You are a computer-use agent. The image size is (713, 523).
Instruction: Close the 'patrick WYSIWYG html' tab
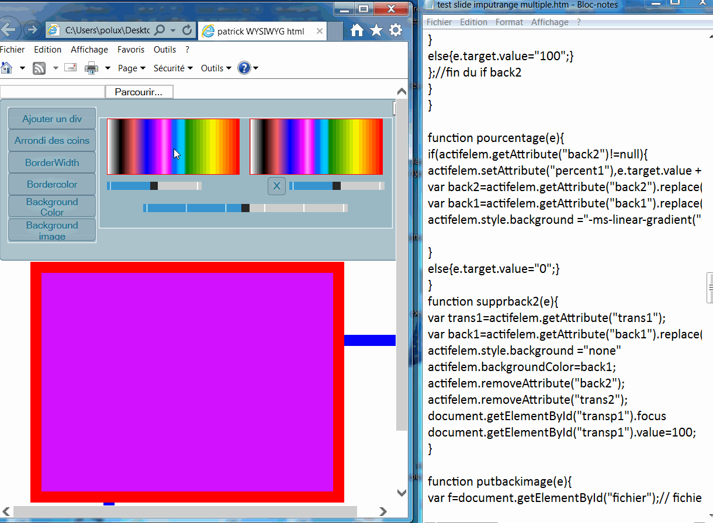320,31
